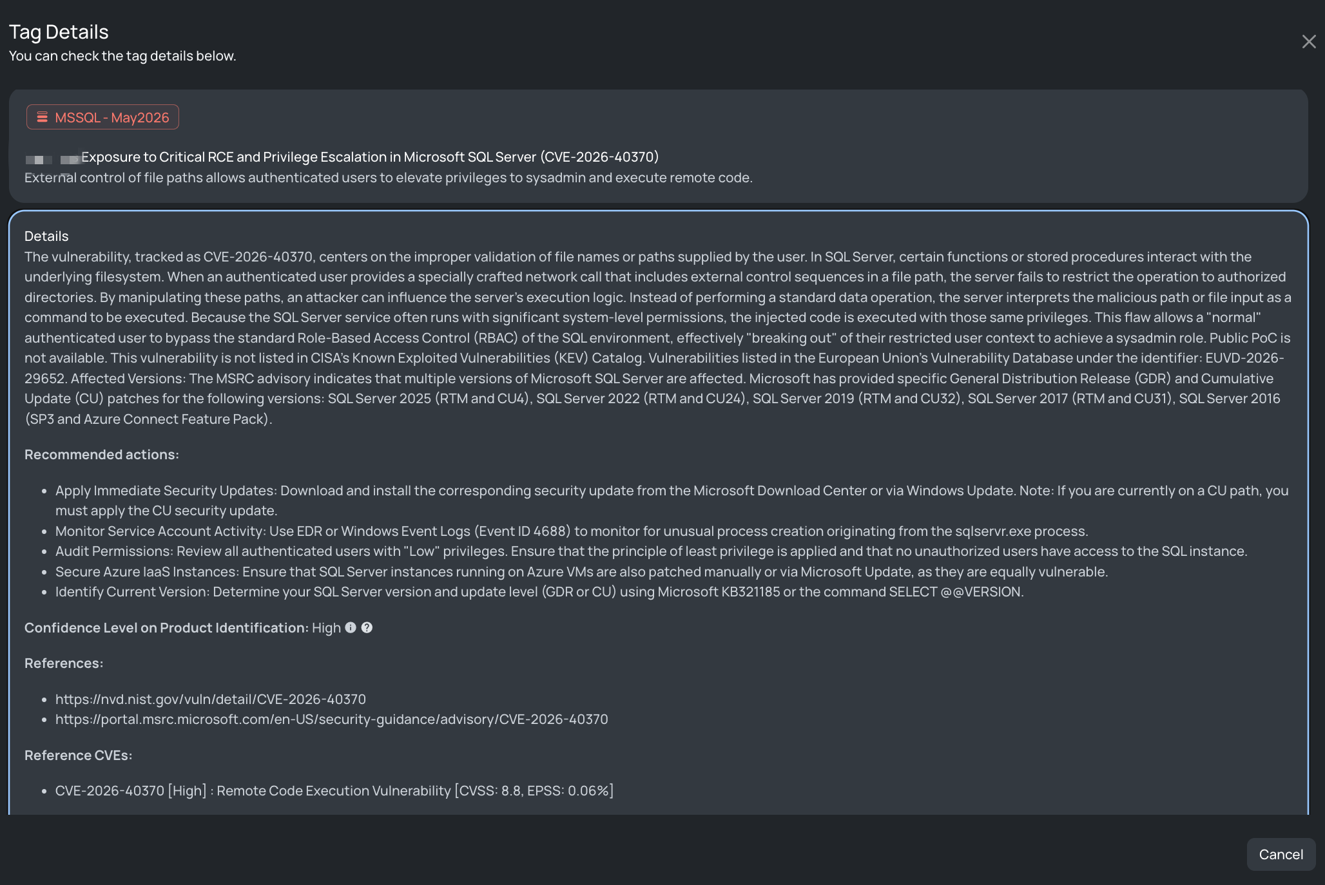This screenshot has width=1325, height=885.
Task: Click the 'External control of file paths' summary
Action: (389, 177)
